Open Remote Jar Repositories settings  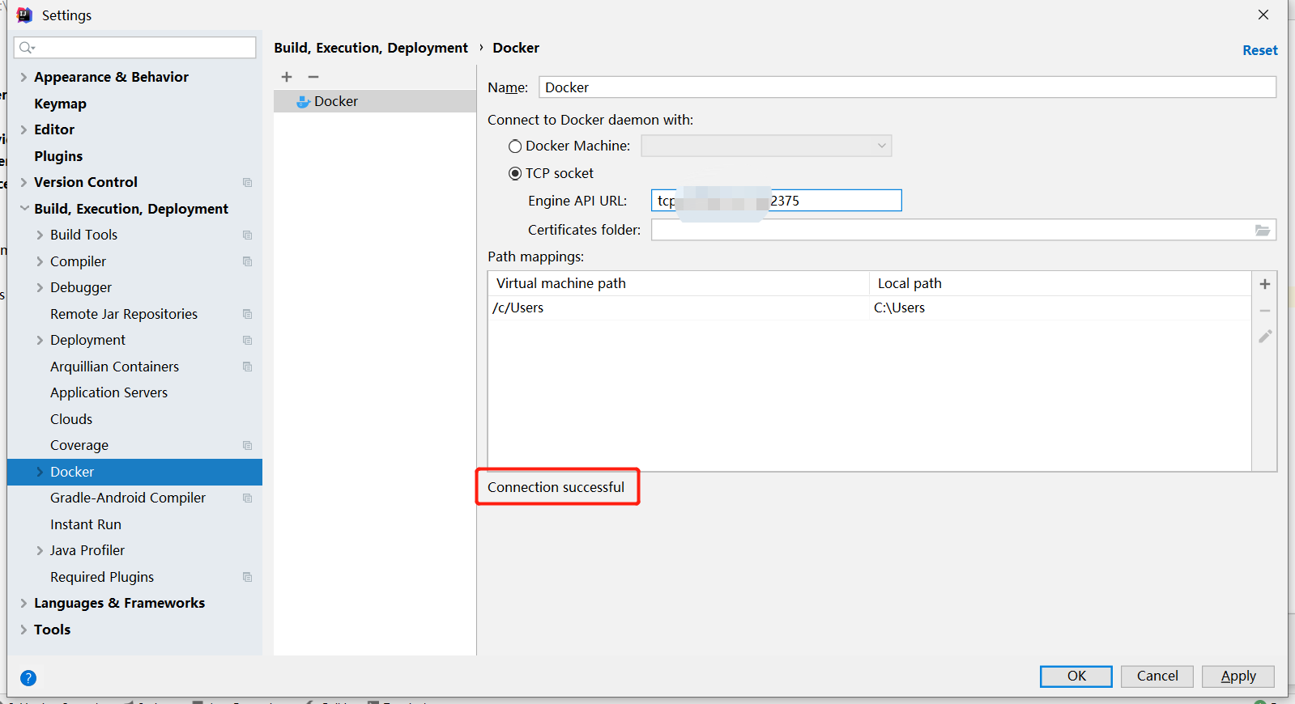[x=124, y=314]
